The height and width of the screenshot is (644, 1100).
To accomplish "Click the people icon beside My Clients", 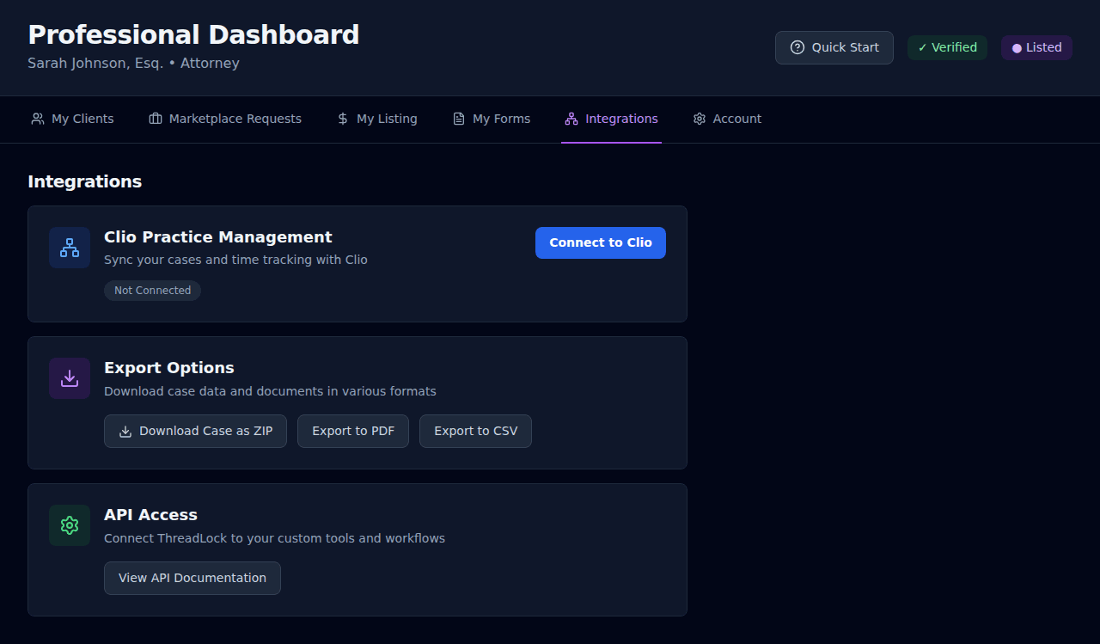I will pyautogui.click(x=38, y=119).
